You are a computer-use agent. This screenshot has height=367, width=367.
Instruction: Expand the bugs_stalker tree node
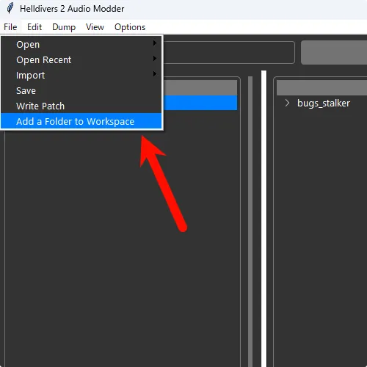[287, 103]
